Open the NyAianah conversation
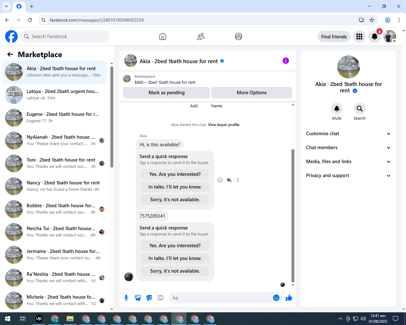The width and height of the screenshot is (406, 325). (55, 141)
